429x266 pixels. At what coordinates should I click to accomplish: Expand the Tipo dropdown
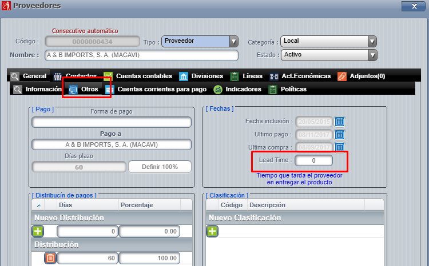coord(233,42)
